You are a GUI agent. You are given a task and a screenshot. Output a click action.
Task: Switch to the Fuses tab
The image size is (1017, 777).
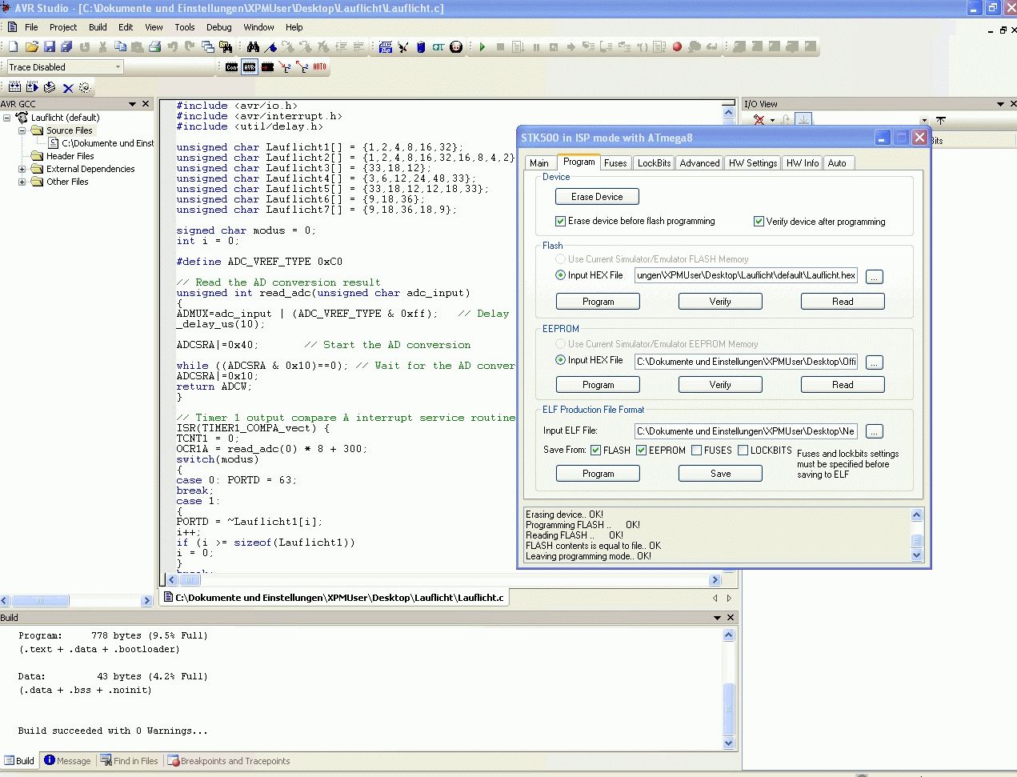point(615,163)
